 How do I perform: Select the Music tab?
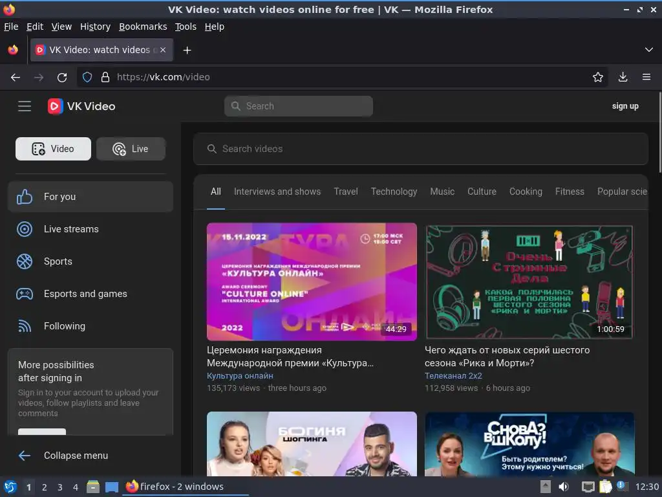click(x=442, y=192)
